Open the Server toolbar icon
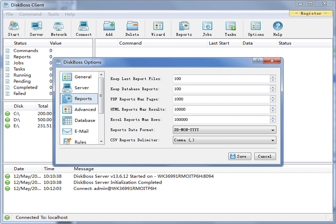Screen dimensions: 336x224 point(36,29)
